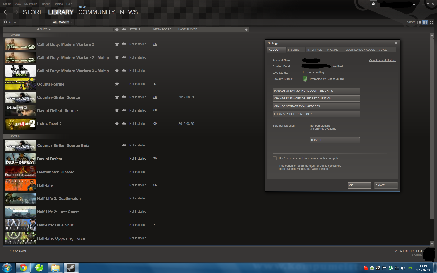Open the Steam inbox envelope icon
The image size is (437, 273).
tap(373, 4)
